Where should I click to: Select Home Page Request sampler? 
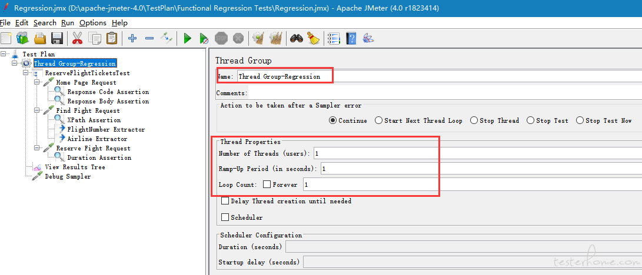click(86, 82)
